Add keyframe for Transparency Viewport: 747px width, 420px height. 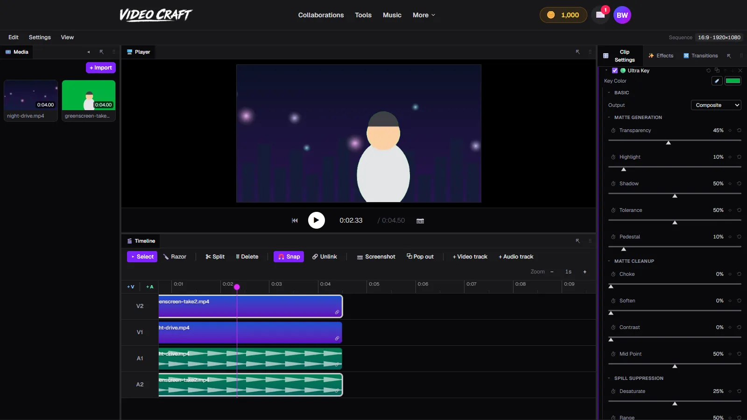tap(730, 131)
